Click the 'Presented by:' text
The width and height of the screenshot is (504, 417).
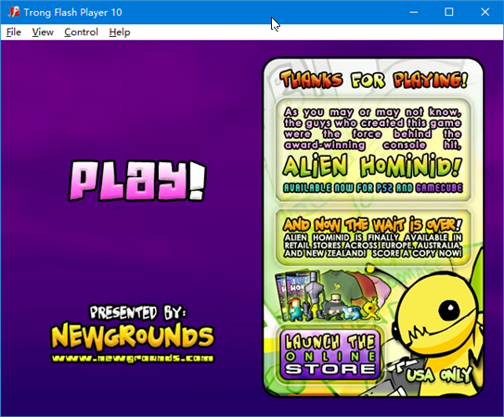tap(137, 312)
